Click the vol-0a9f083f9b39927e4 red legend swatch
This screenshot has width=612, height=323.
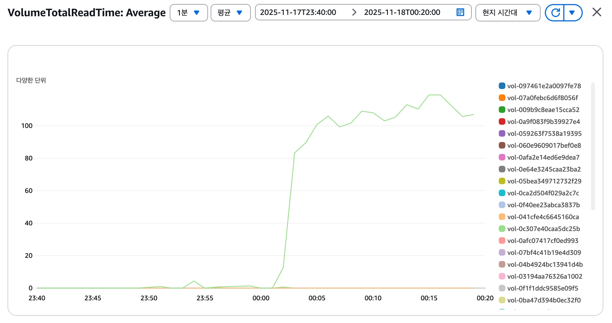[502, 122]
